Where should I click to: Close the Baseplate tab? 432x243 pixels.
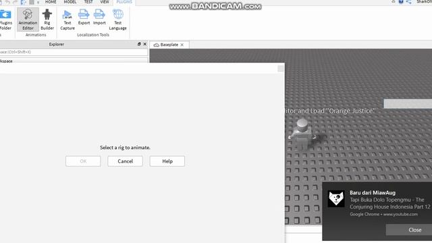[x=182, y=45]
